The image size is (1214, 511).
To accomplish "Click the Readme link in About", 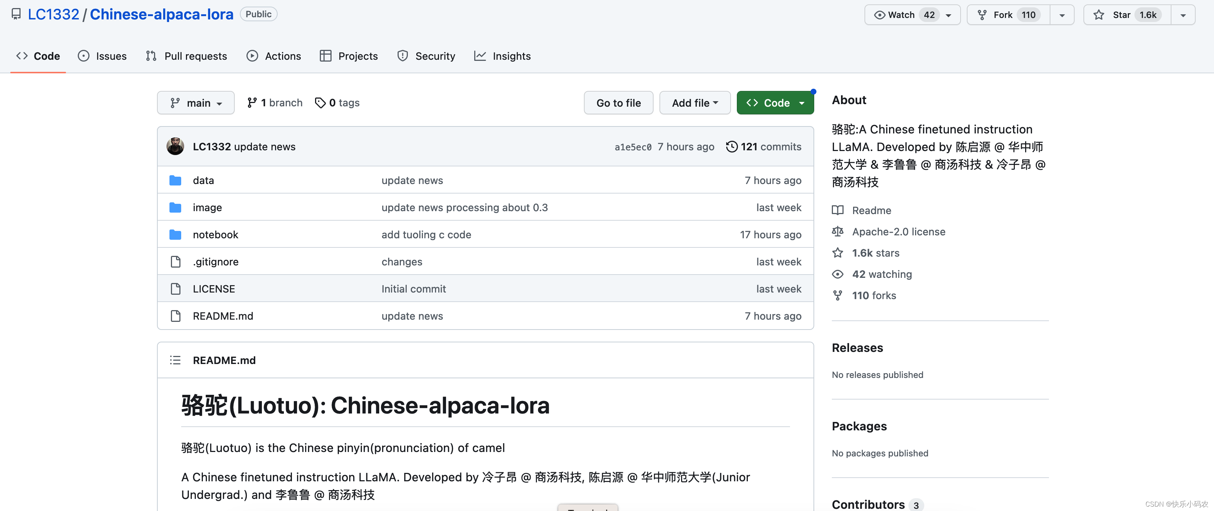I will pyautogui.click(x=871, y=210).
